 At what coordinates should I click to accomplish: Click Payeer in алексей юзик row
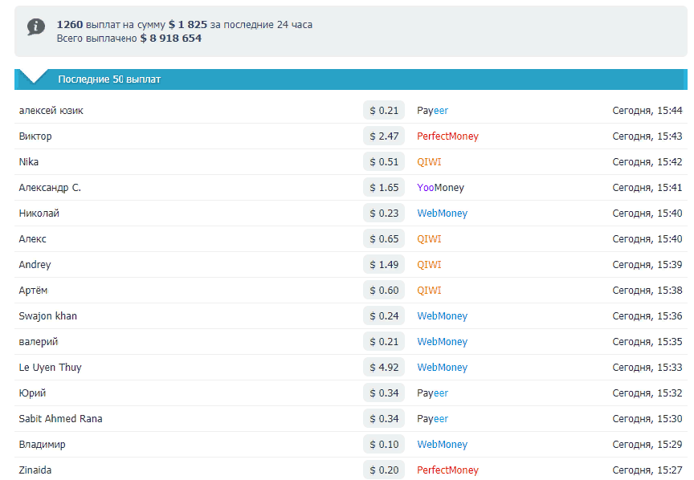pyautogui.click(x=432, y=111)
